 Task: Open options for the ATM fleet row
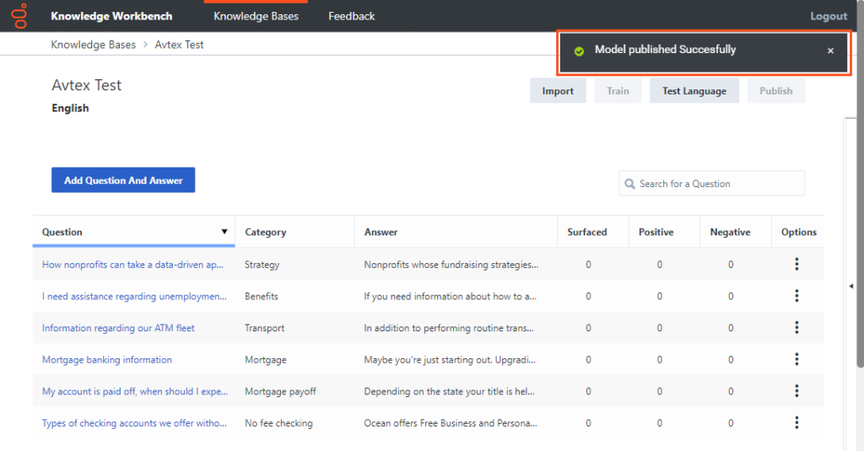[x=796, y=328]
